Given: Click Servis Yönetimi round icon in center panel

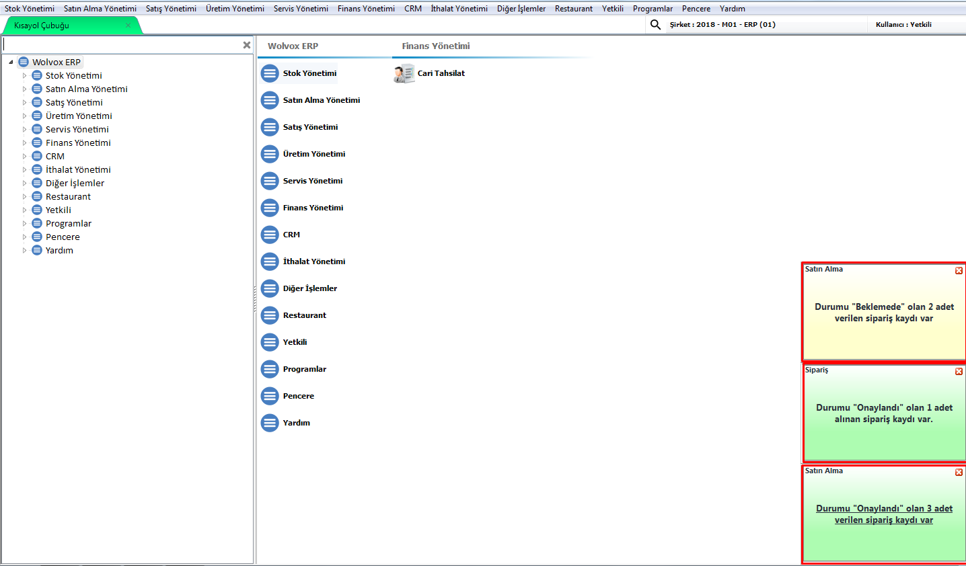Looking at the screenshot, I should pos(270,181).
